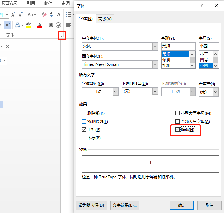This screenshot has height=213, width=224.
Task: Click the 文字效果(E)... button
Action: pos(125,205)
